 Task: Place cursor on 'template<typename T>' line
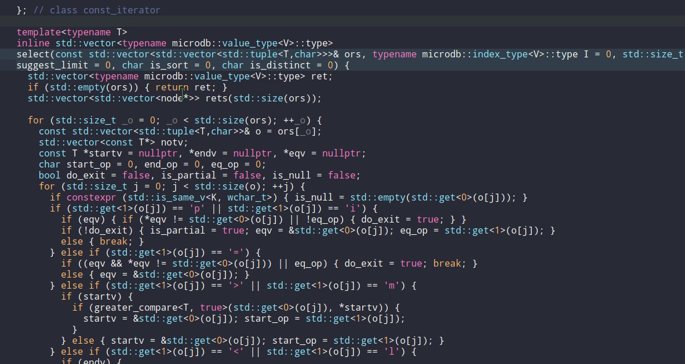point(72,32)
